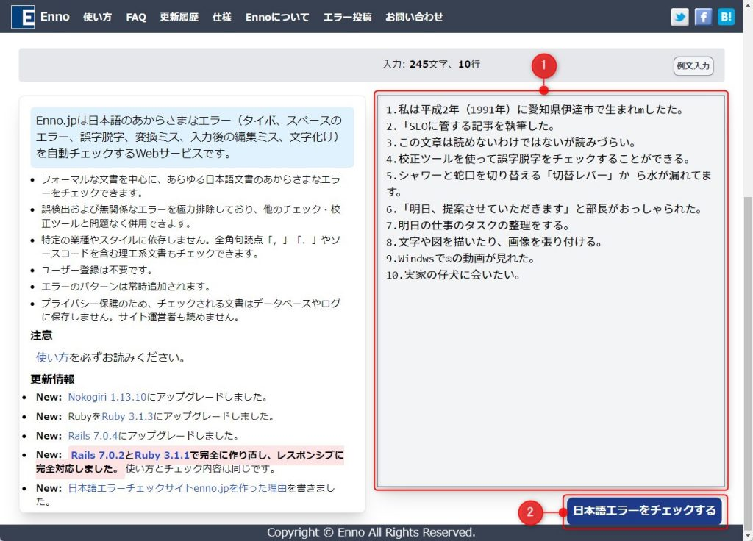
Task: Open the 仕様 page
Action: tap(222, 17)
